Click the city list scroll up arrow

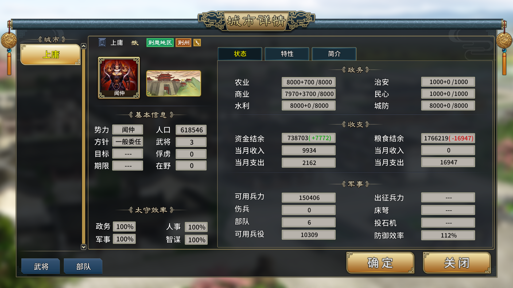click(84, 46)
